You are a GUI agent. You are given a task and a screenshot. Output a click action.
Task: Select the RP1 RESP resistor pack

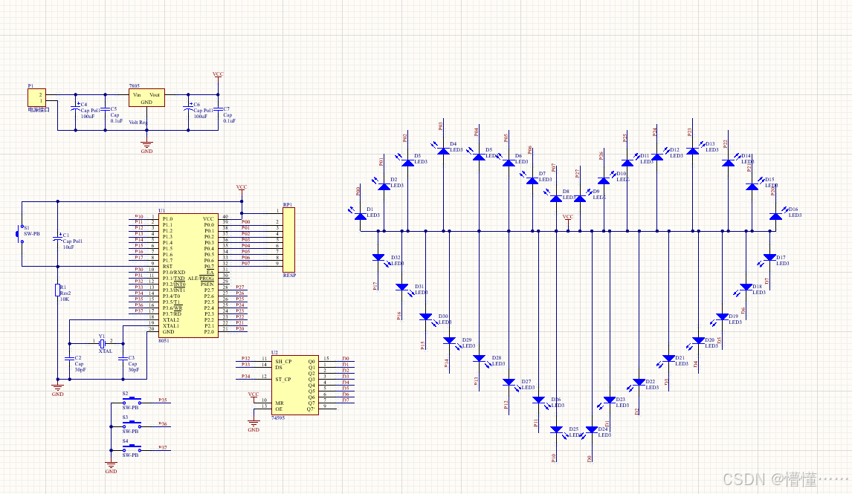click(289, 239)
